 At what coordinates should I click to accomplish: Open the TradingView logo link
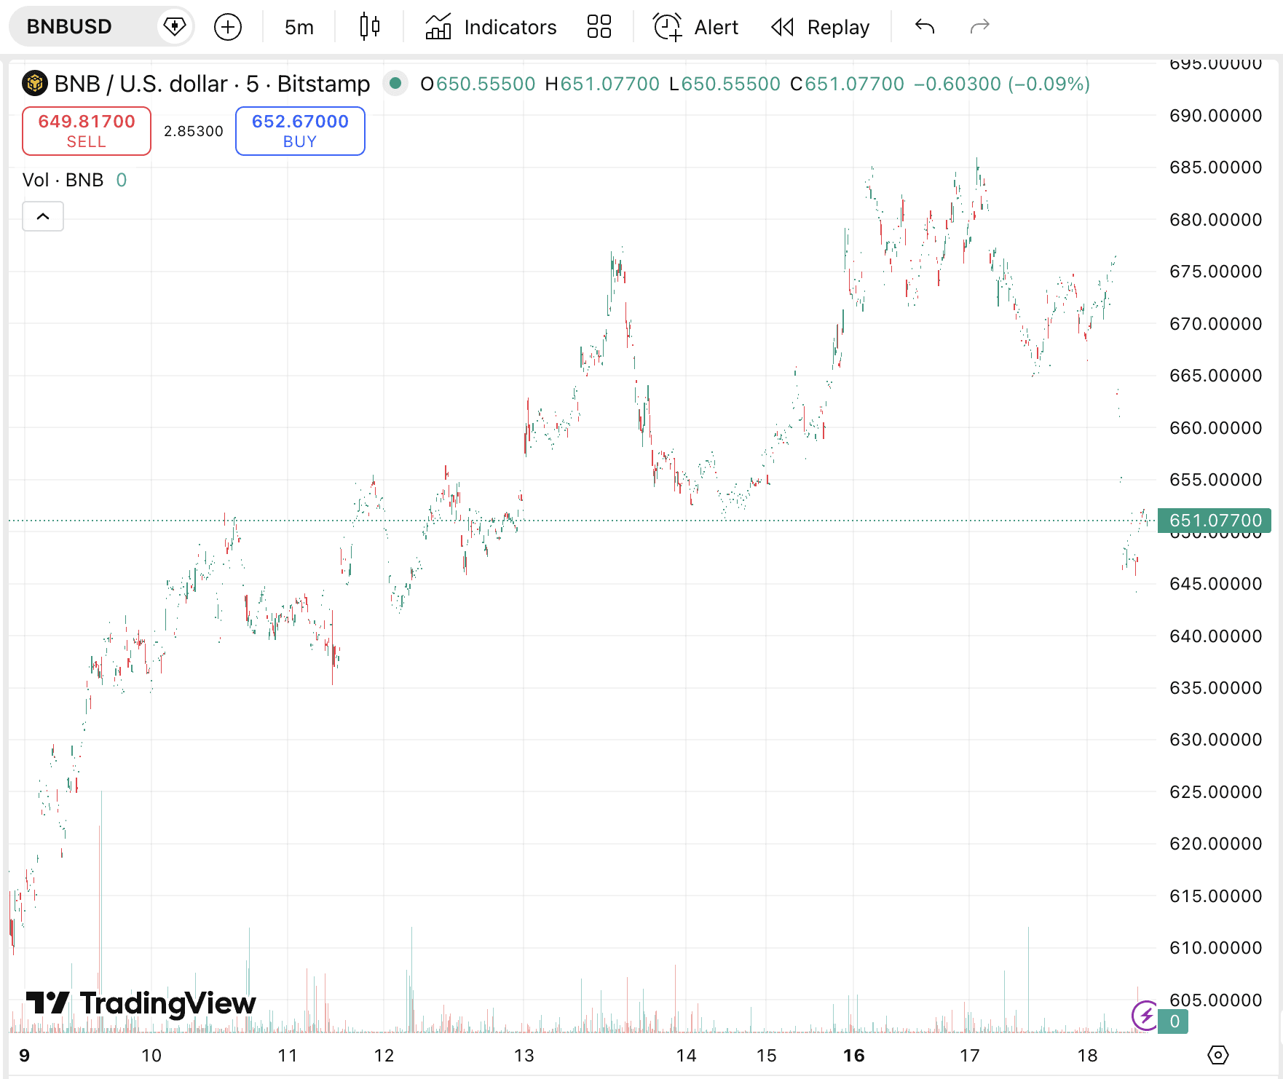coord(141,1003)
